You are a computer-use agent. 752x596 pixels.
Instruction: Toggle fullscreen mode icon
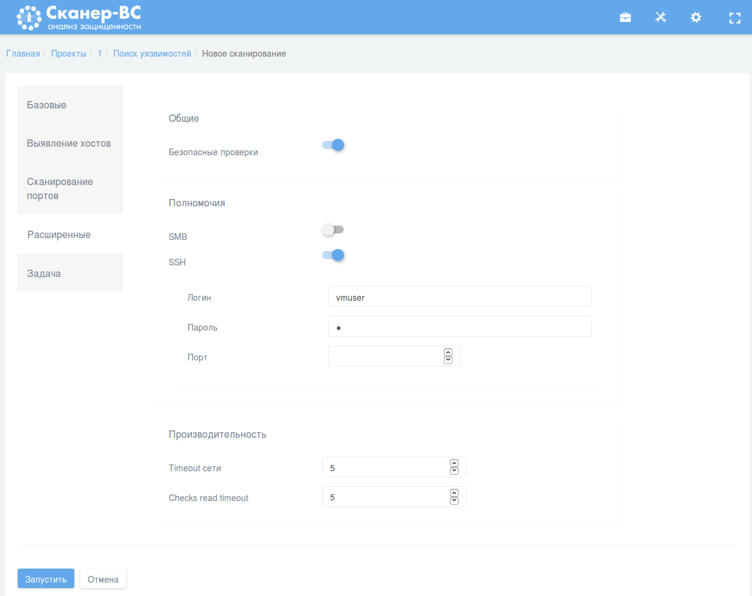[x=735, y=18]
